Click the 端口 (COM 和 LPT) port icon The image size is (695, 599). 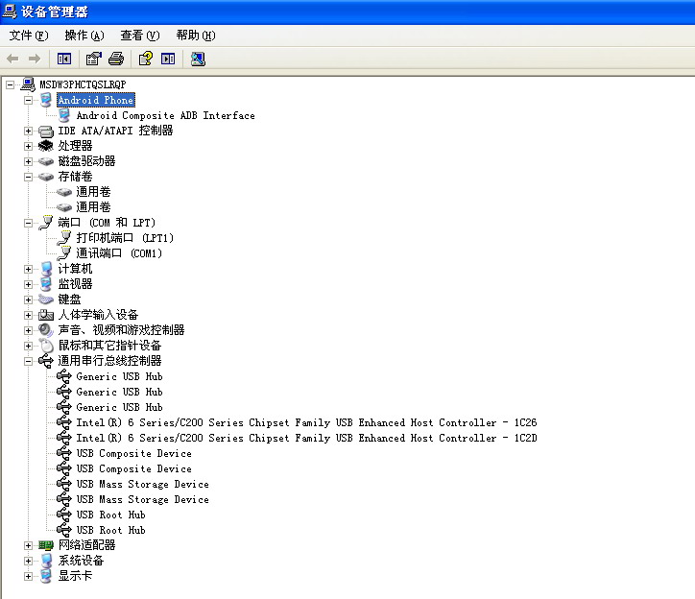point(46,223)
